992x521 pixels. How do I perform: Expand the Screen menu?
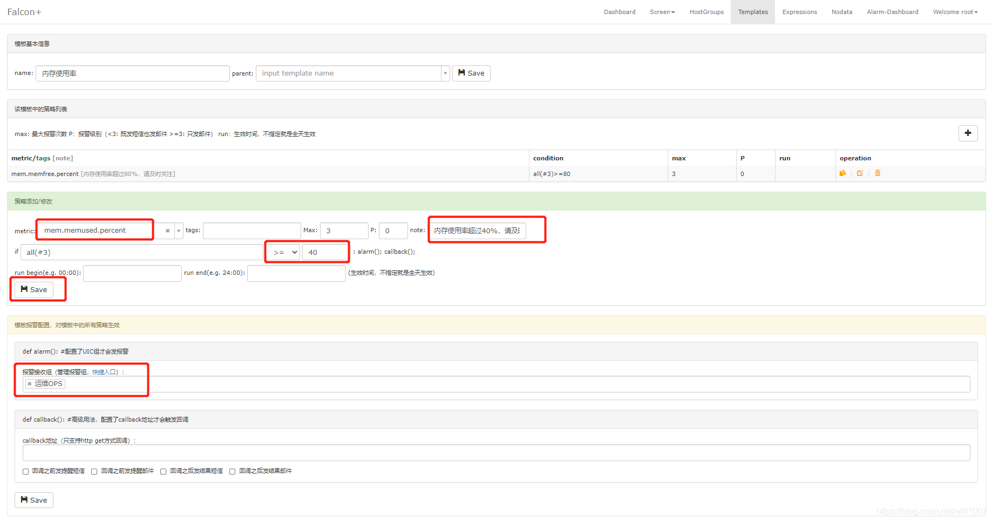coord(662,12)
